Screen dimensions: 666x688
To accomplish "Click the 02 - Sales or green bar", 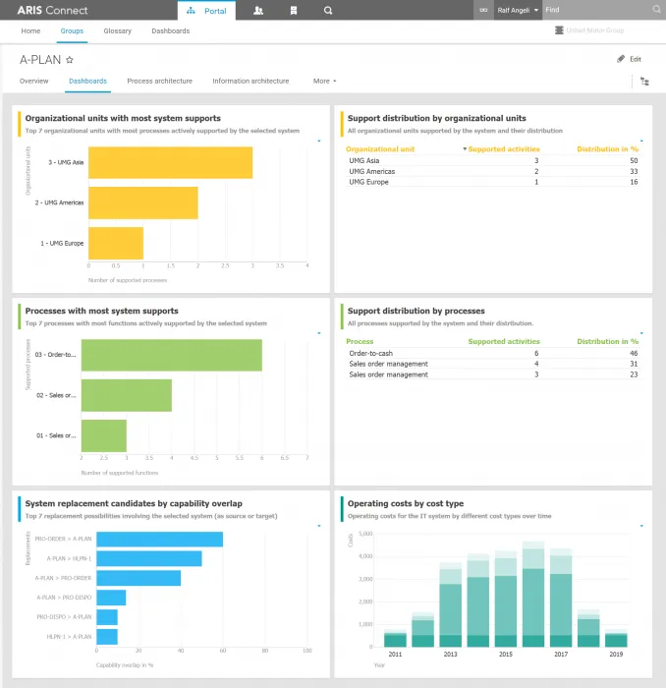I will click(127, 395).
